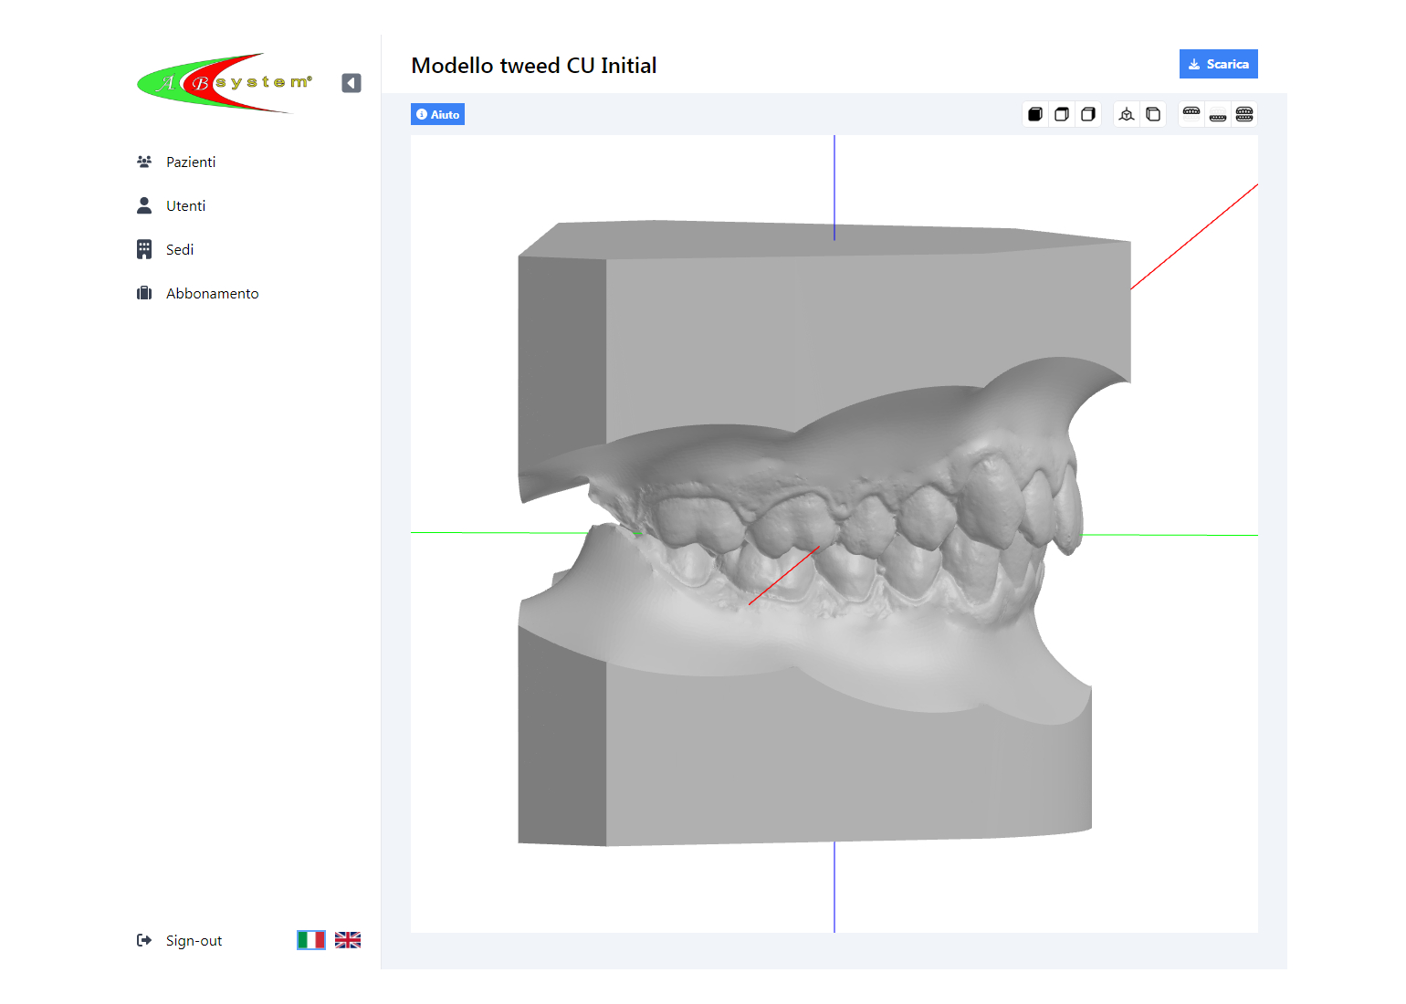
Task: Click the ABsystem logo
Action: (x=225, y=83)
